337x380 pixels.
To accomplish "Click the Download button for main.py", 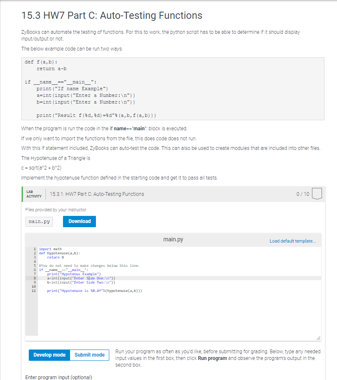I will tap(79, 221).
